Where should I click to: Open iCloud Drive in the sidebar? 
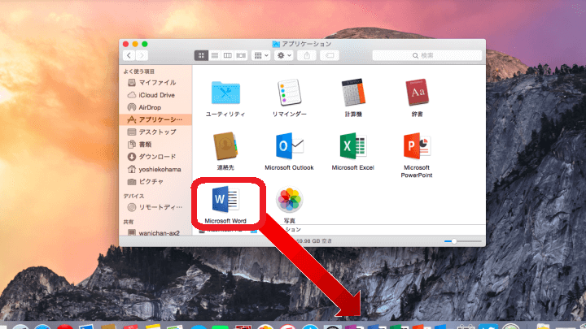[x=155, y=95]
